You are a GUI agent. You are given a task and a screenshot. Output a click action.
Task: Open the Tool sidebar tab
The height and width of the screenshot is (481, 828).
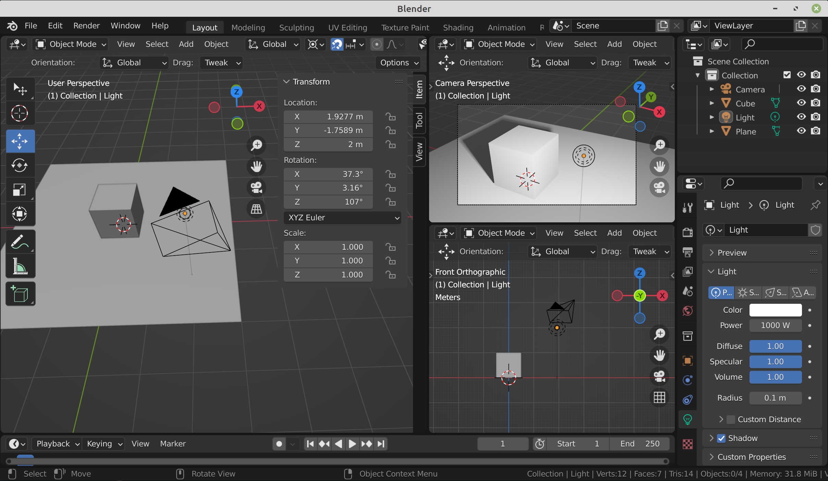click(419, 120)
